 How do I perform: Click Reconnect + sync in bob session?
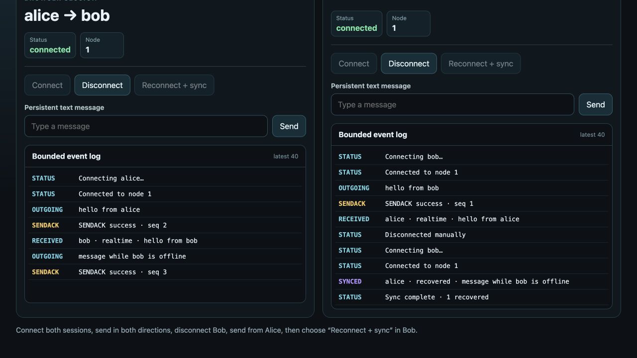pyautogui.click(x=481, y=64)
